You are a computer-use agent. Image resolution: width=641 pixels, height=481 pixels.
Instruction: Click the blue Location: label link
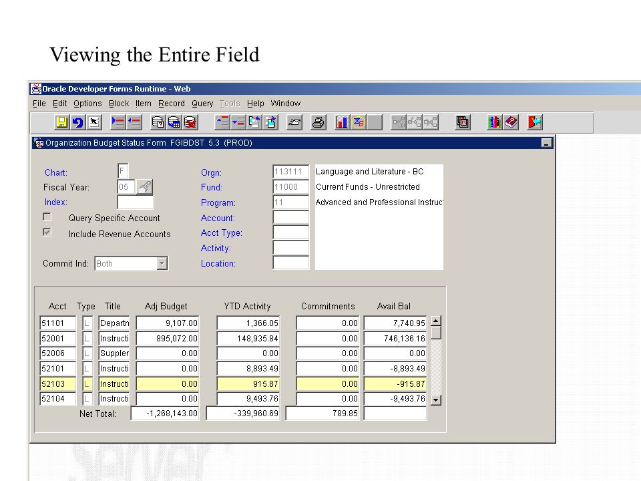(218, 263)
